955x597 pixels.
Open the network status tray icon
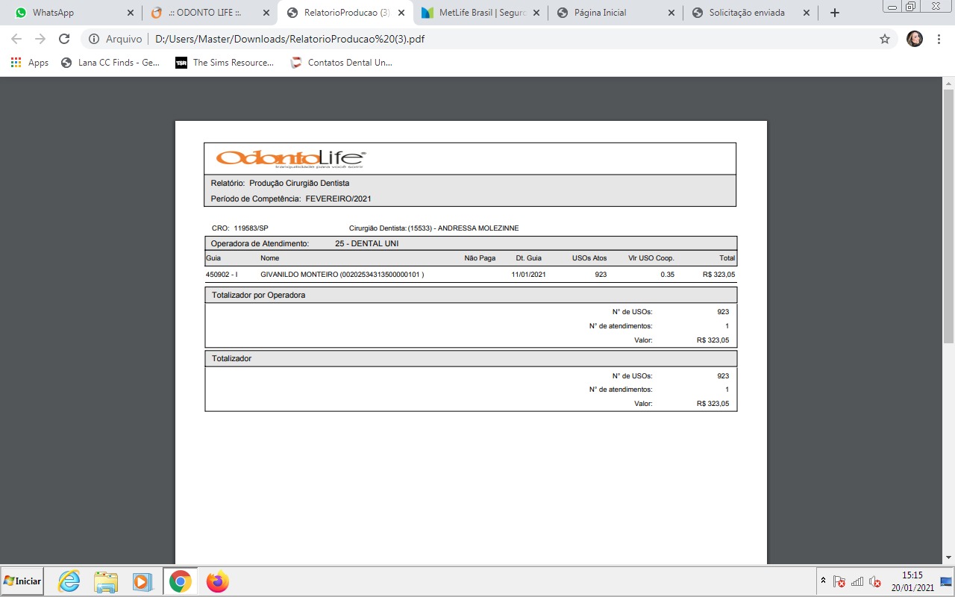pyautogui.click(x=857, y=581)
